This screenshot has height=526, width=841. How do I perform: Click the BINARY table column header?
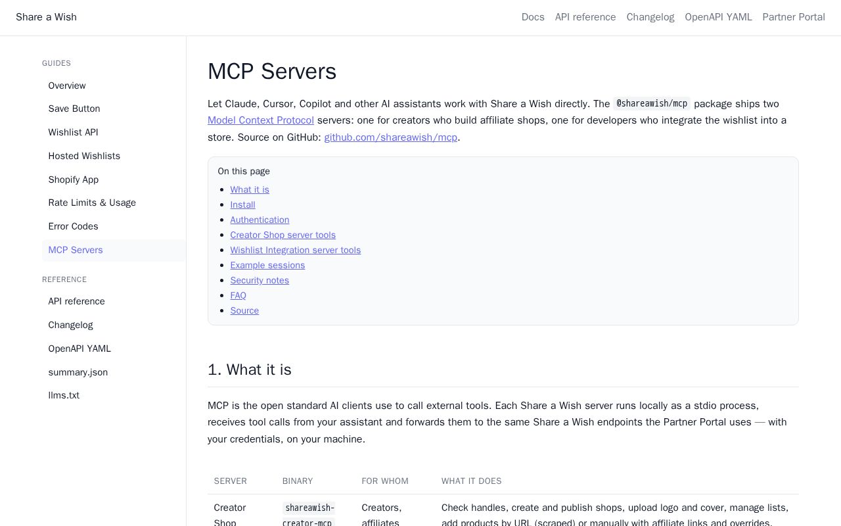(298, 481)
